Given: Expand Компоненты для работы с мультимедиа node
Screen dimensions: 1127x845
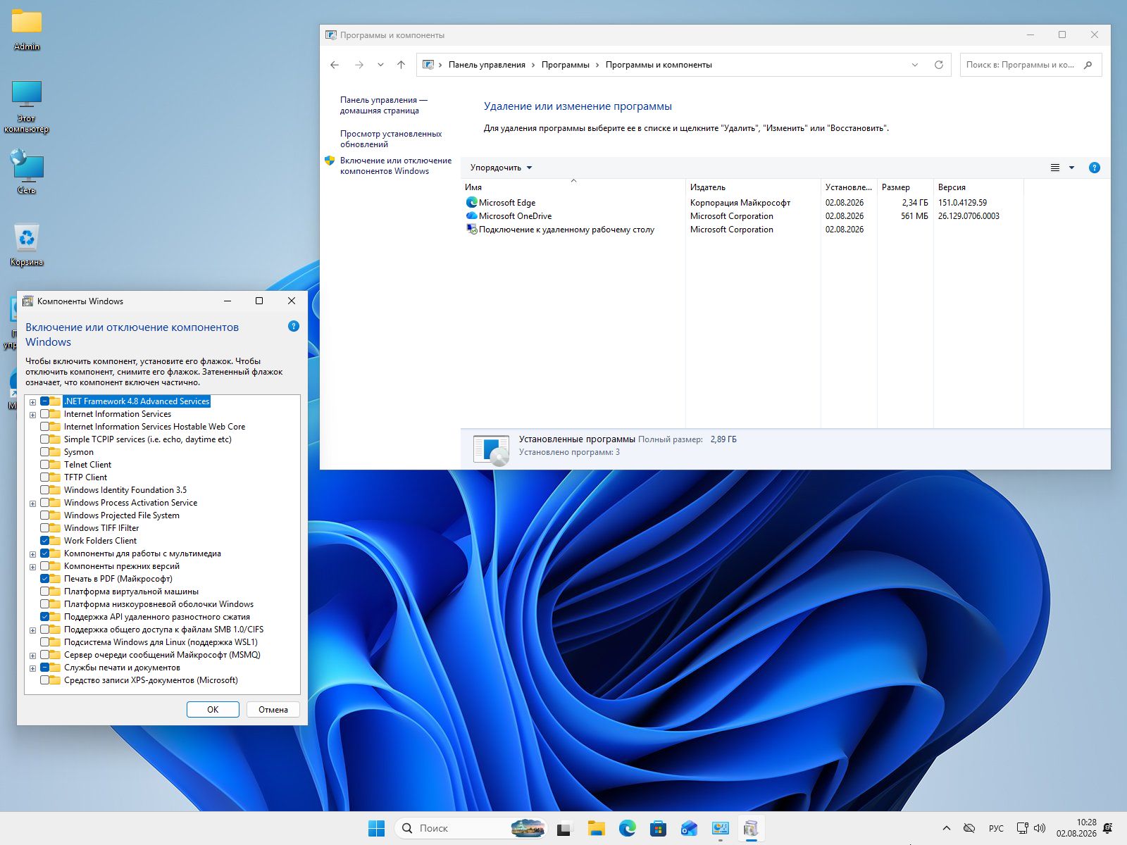Looking at the screenshot, I should click(32, 554).
